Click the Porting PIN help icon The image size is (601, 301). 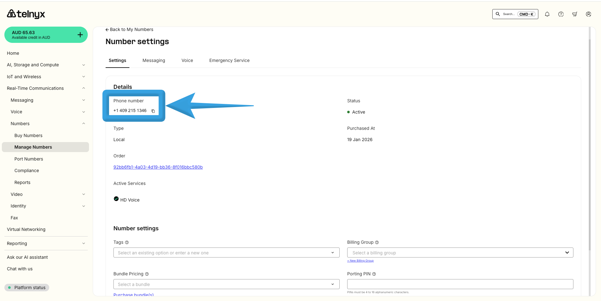374,274
